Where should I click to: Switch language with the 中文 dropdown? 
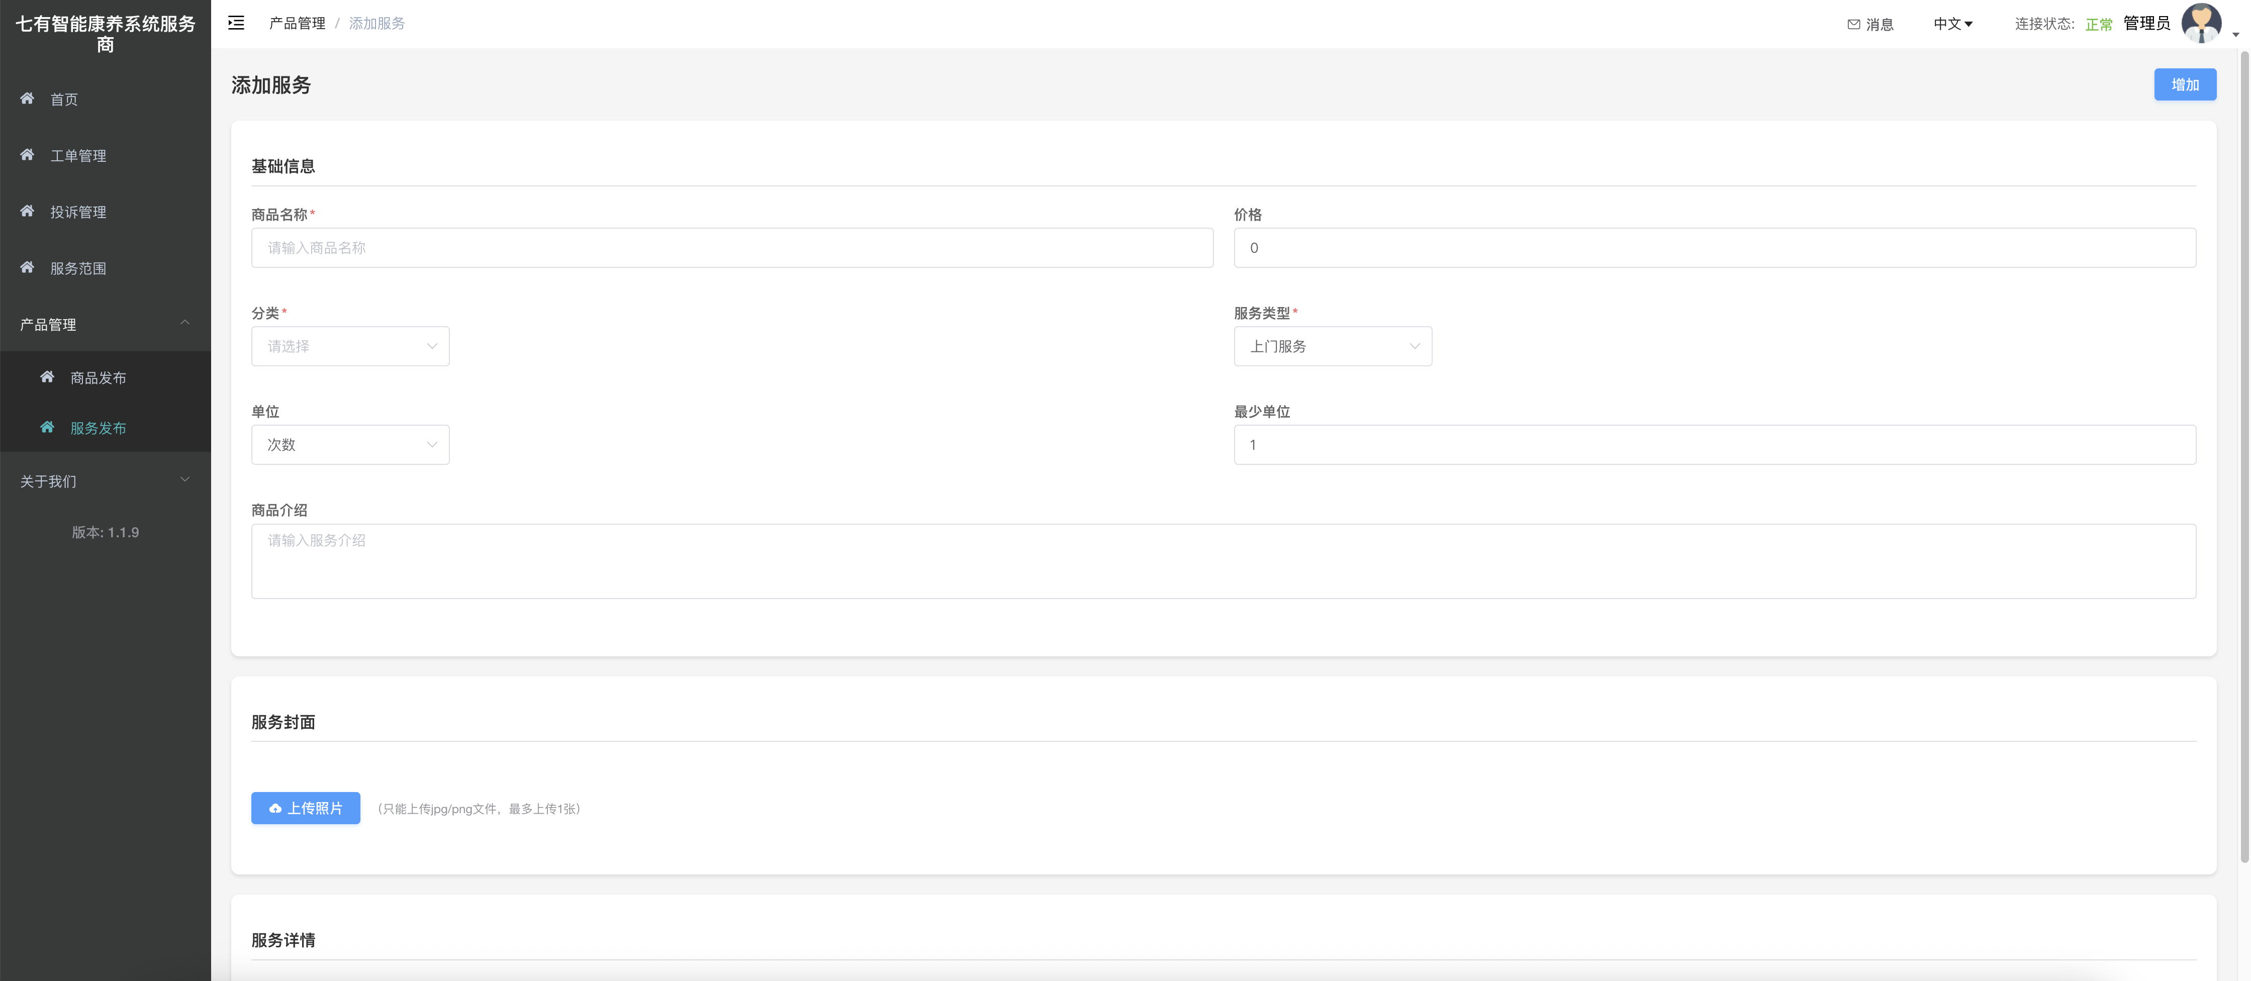coord(1952,24)
